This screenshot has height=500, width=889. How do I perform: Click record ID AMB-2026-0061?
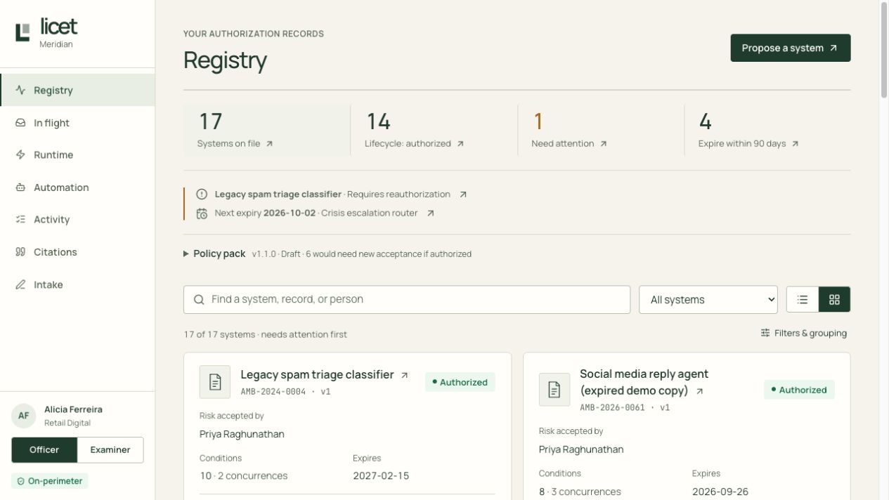coord(612,407)
